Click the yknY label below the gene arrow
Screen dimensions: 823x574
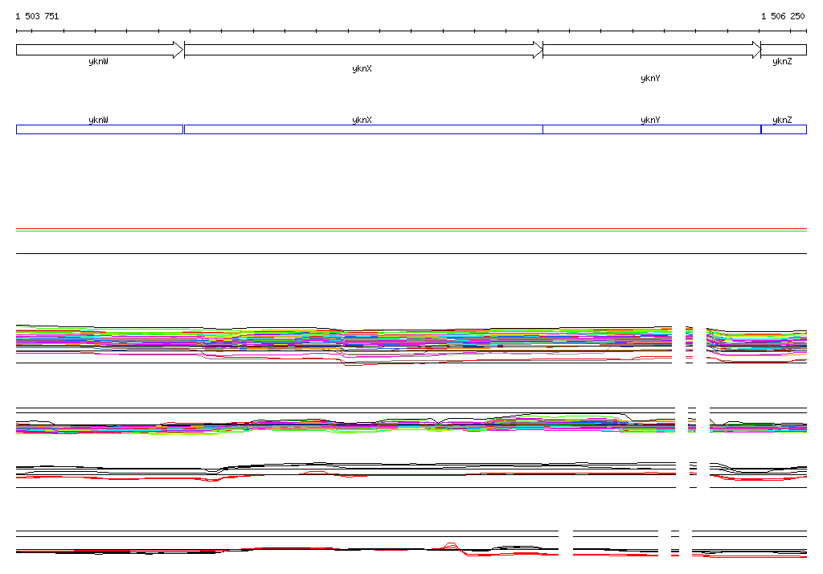[x=650, y=79]
